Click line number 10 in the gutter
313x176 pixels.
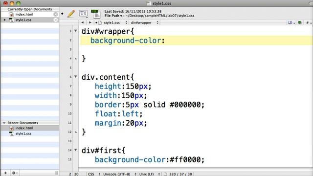click(69, 113)
